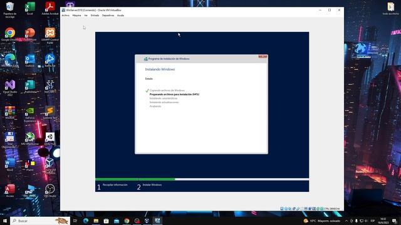Viewport: 401px width, 225px height.
Task: Close the Programa de instalación de Windows dialog
Action: [x=263, y=57]
